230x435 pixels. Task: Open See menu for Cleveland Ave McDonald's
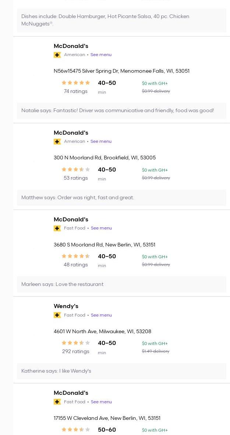(101, 402)
